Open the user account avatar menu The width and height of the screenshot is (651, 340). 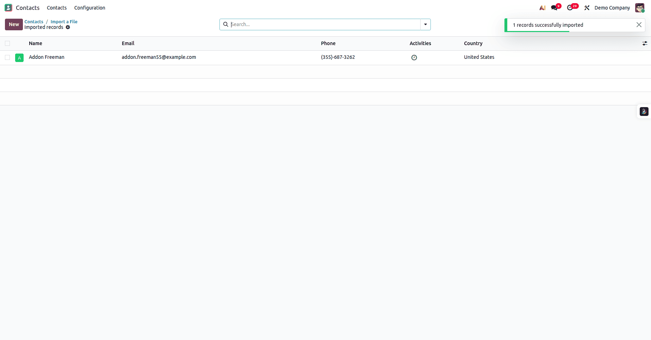639,7
